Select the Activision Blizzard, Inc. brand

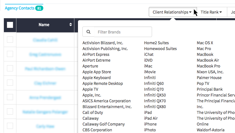click(x=103, y=43)
